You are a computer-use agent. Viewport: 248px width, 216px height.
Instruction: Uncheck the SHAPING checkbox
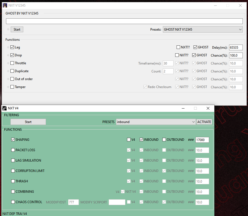pos(13,139)
